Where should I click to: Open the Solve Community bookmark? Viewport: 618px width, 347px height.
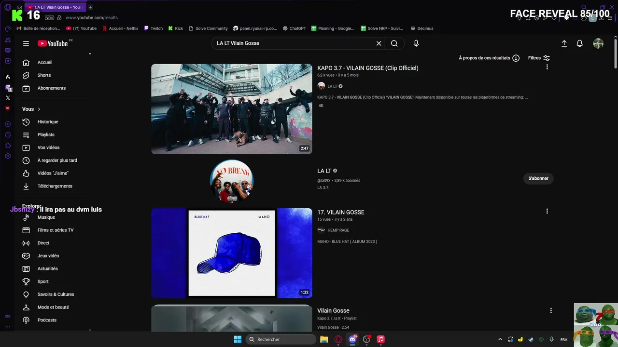click(208, 28)
